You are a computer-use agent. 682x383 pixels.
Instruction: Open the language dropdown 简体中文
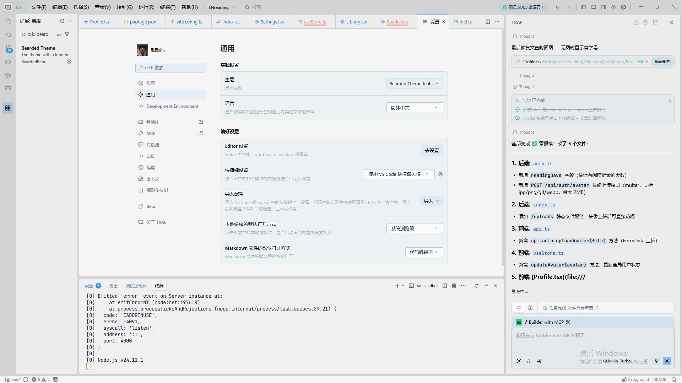point(414,108)
